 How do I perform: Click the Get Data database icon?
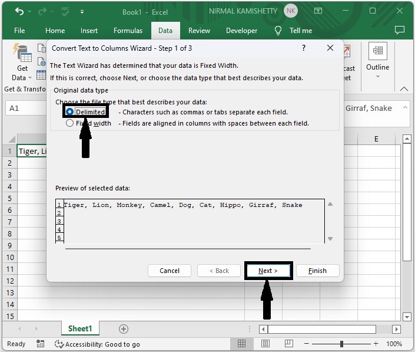pyautogui.click(x=22, y=52)
